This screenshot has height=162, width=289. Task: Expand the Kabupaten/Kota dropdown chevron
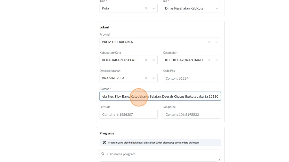(154, 60)
